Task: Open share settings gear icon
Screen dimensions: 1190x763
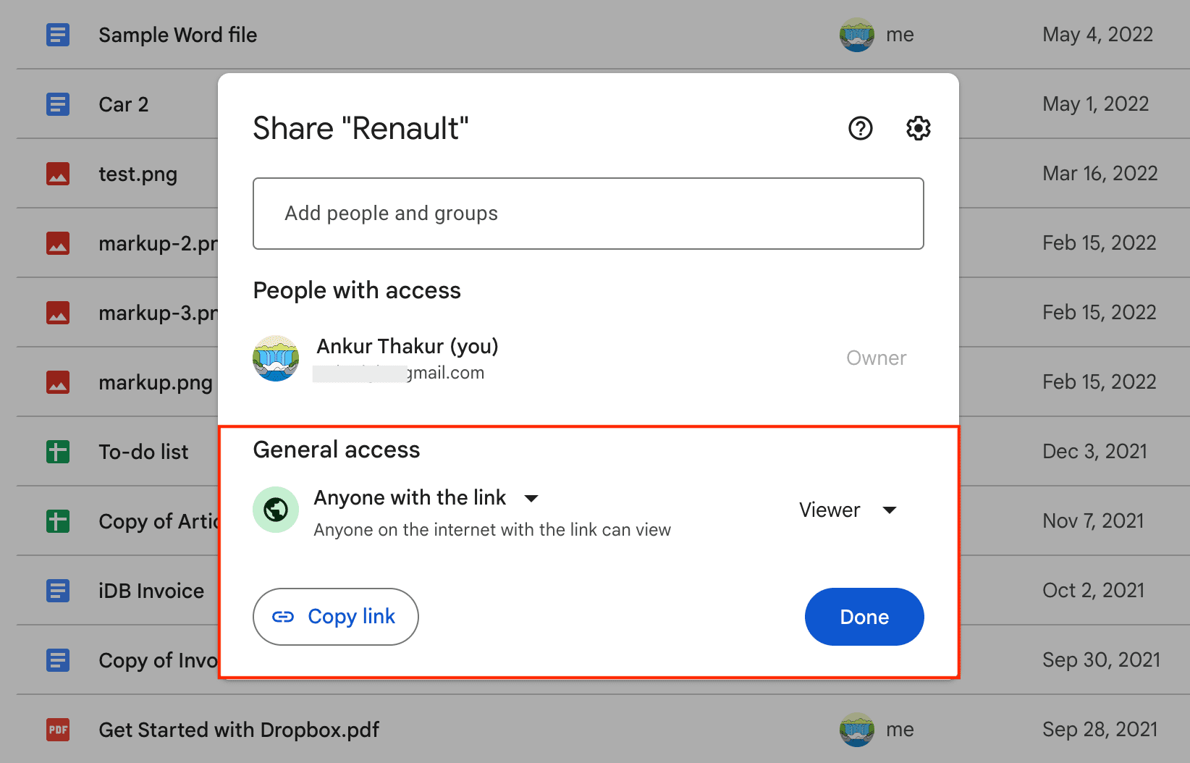Action: 918,129
